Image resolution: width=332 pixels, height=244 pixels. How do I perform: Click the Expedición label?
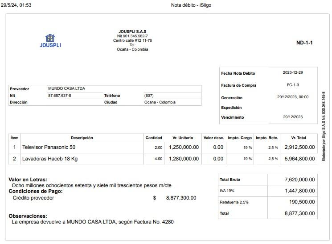click(x=231, y=108)
